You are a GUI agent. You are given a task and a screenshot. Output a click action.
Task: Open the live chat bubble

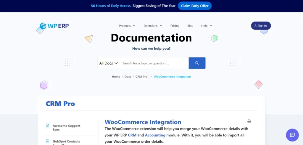(292, 135)
